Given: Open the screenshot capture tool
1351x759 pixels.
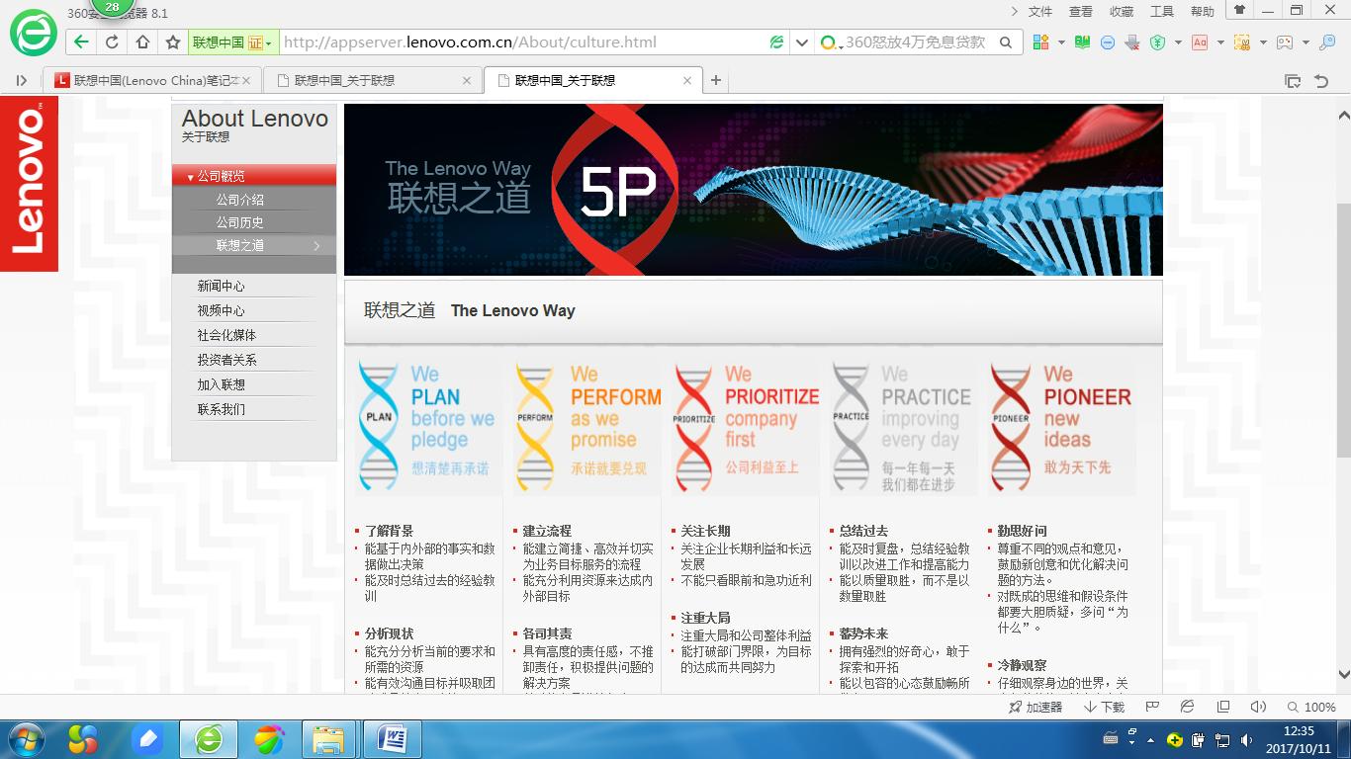Looking at the screenshot, I should (1241, 42).
